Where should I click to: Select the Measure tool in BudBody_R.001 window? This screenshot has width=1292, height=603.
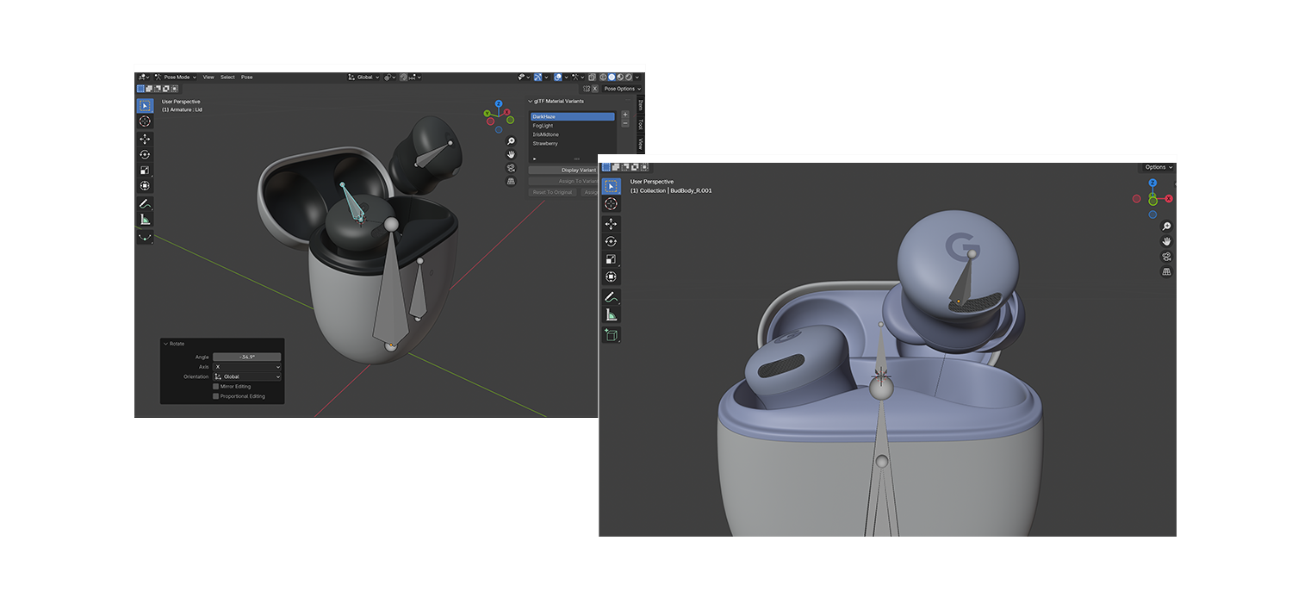[x=612, y=314]
